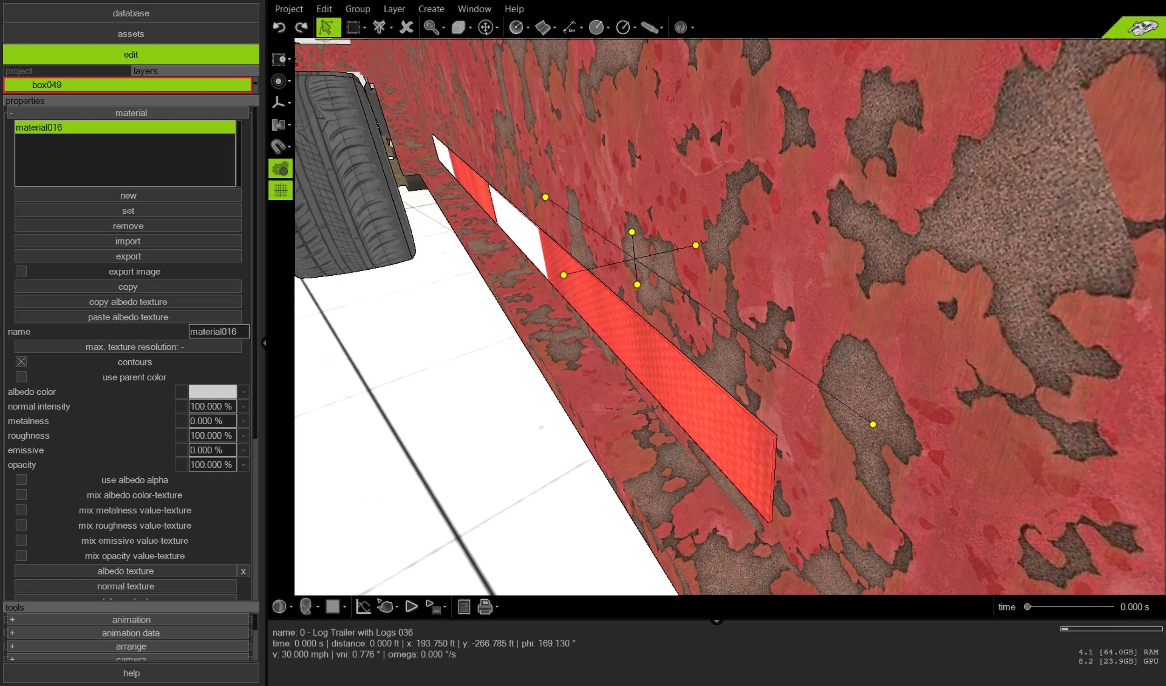
Task: Select the magnifier zoom tool
Action: pyautogui.click(x=430, y=28)
